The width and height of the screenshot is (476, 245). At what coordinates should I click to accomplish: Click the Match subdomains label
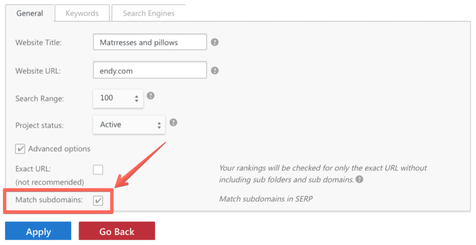pos(49,200)
